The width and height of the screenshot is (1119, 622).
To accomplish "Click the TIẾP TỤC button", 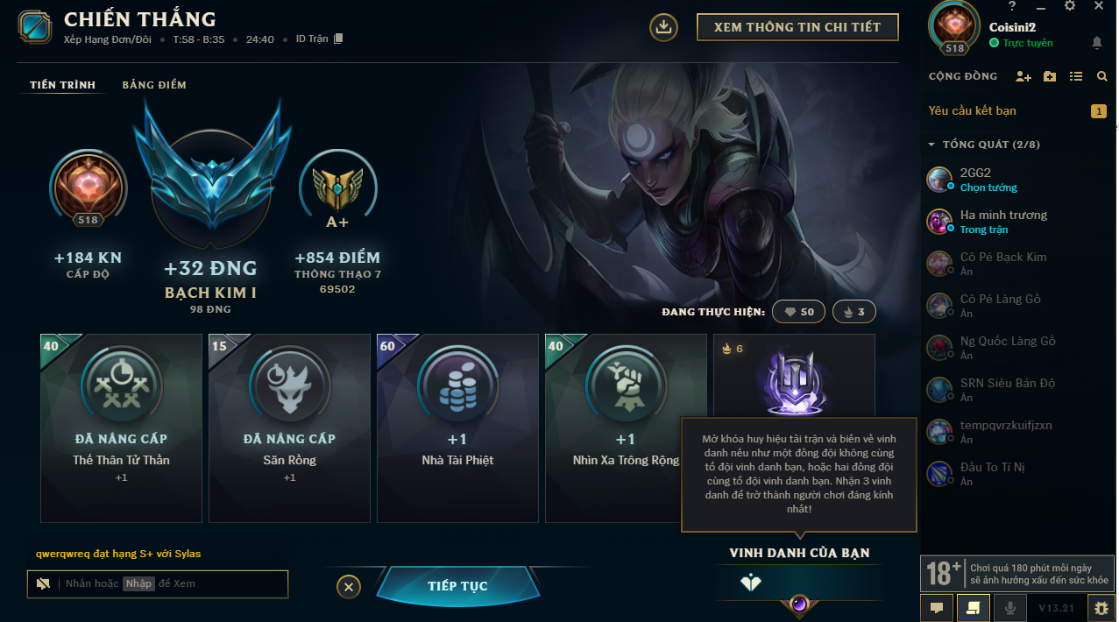I will click(x=457, y=586).
